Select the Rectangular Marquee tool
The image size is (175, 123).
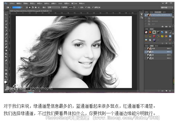click(x=6, y=18)
